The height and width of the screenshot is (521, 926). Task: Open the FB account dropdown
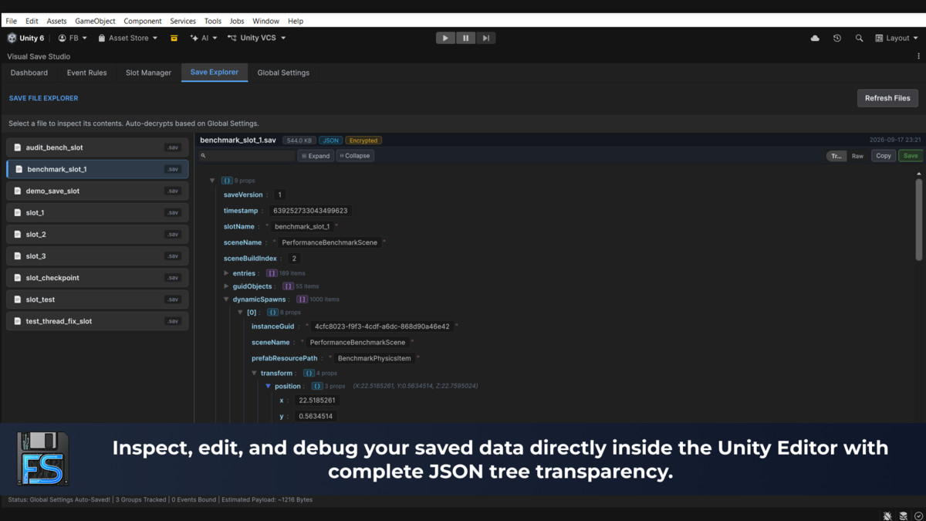coord(73,38)
